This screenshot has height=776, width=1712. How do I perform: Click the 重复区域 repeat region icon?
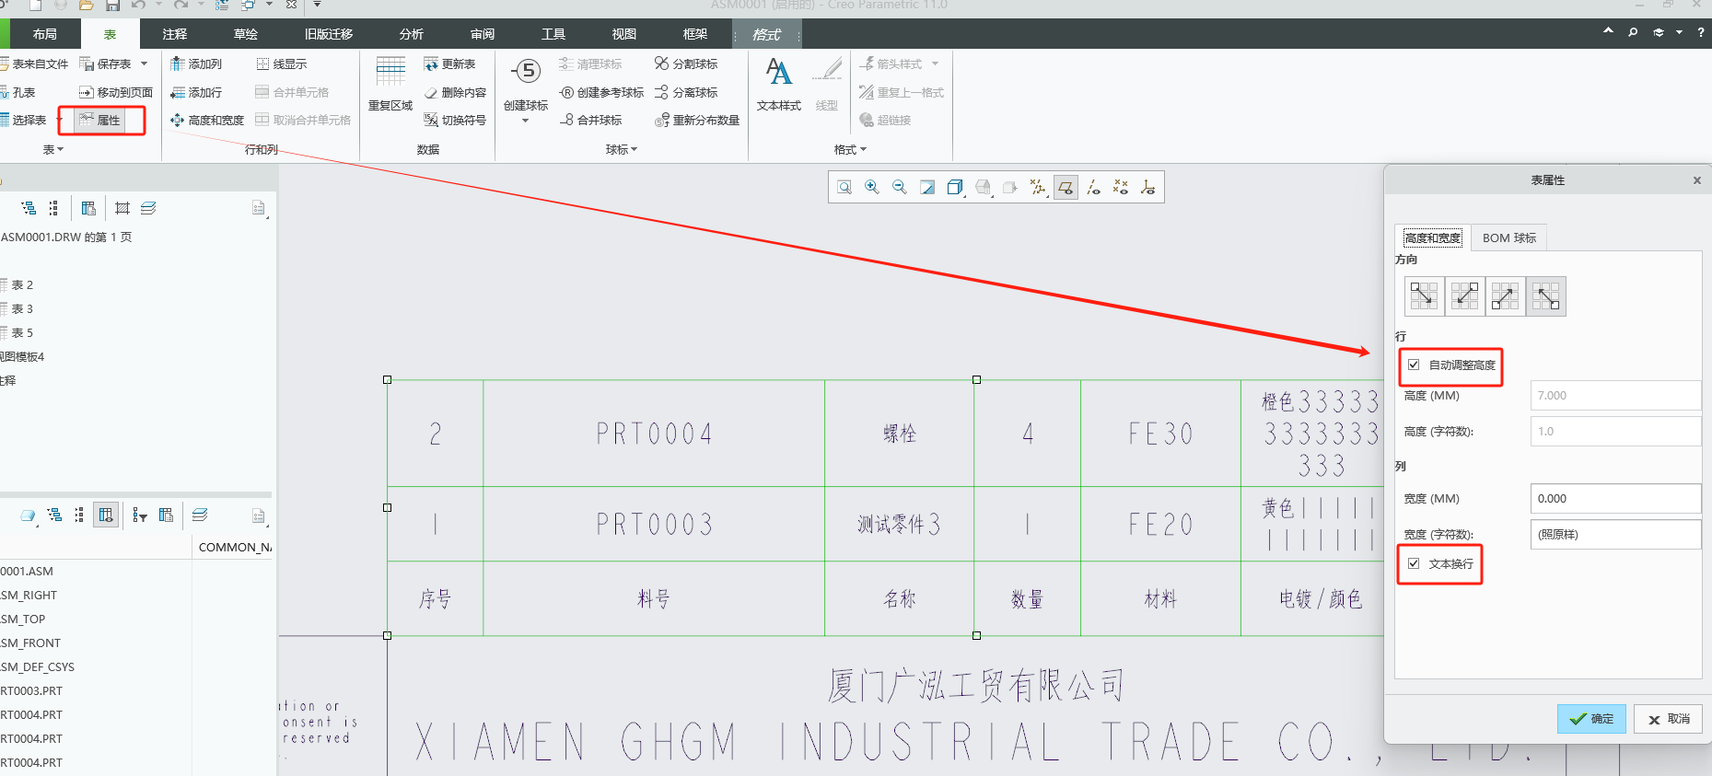pyautogui.click(x=390, y=73)
